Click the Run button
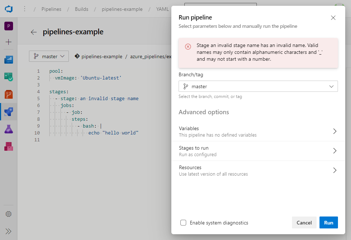 point(329,223)
